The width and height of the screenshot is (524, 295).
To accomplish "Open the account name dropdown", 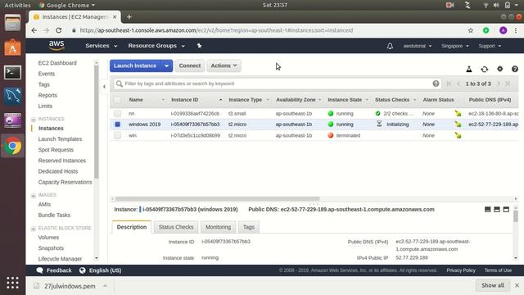I will pos(417,46).
